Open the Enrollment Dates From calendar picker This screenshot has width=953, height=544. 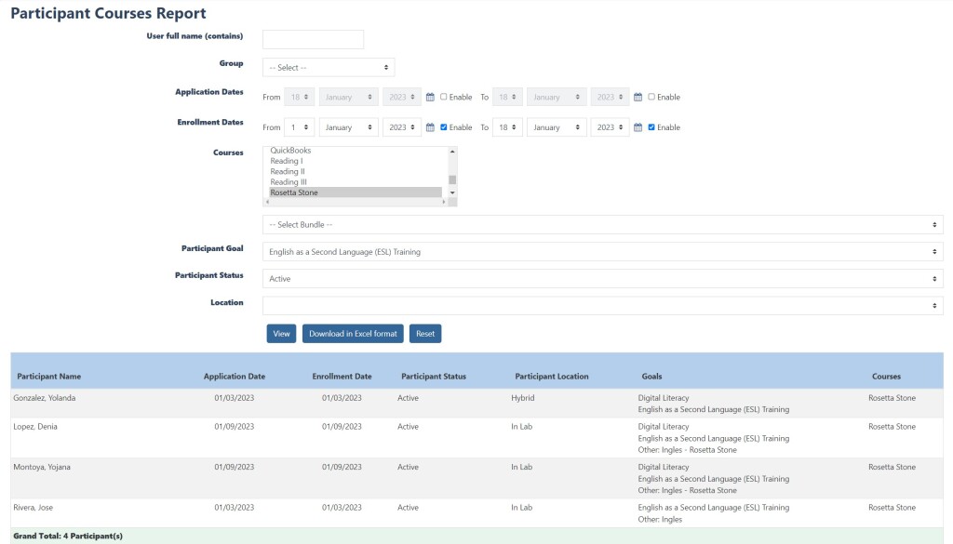point(430,127)
